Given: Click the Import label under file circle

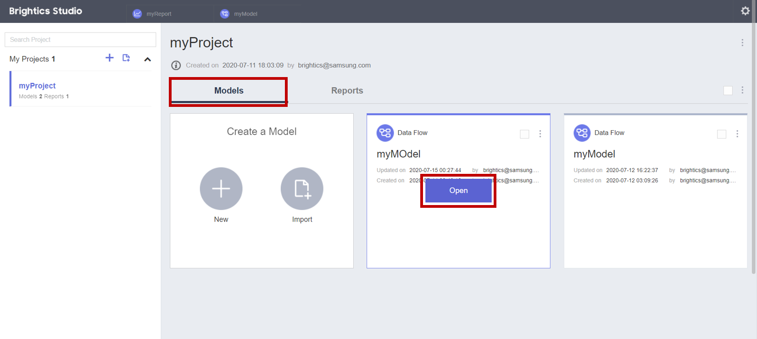Looking at the screenshot, I should point(302,219).
